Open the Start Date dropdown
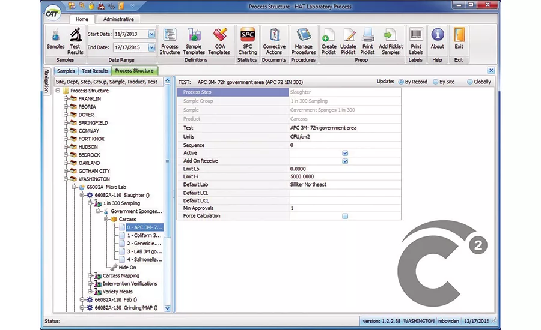 click(151, 34)
